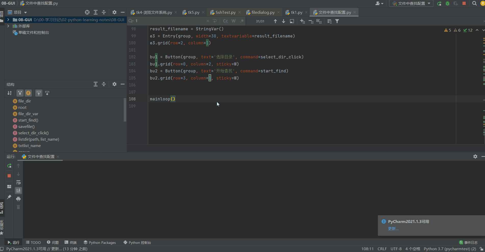Open 事件日志 in status bar
485x252 pixels.
click(468, 243)
